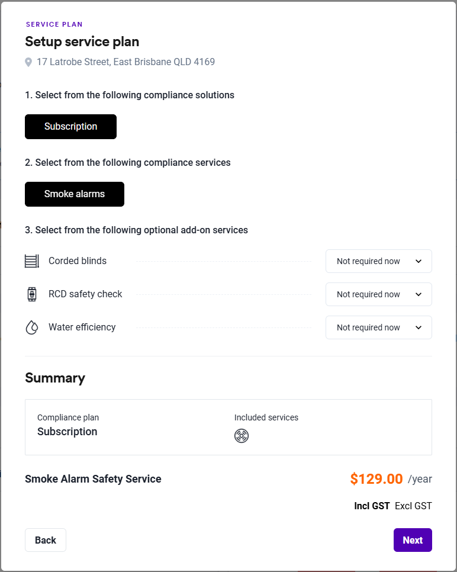
Task: Switch the price to Excl GST
Action: (413, 506)
